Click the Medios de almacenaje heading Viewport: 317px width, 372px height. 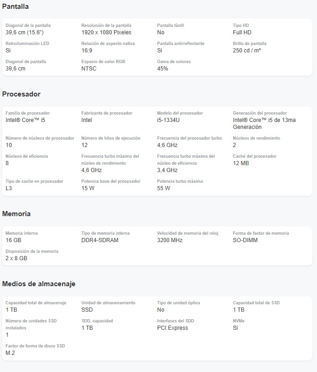39,284
